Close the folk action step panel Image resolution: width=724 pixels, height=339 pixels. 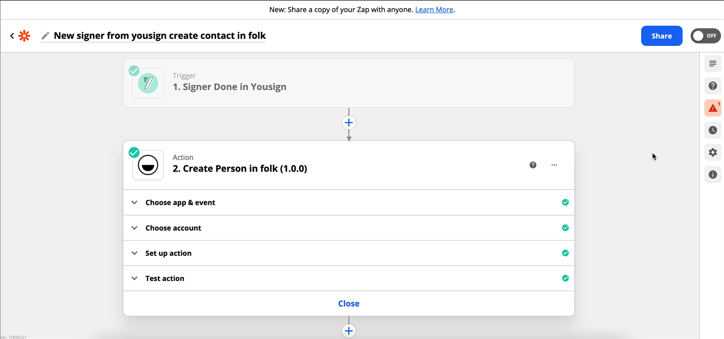click(349, 303)
